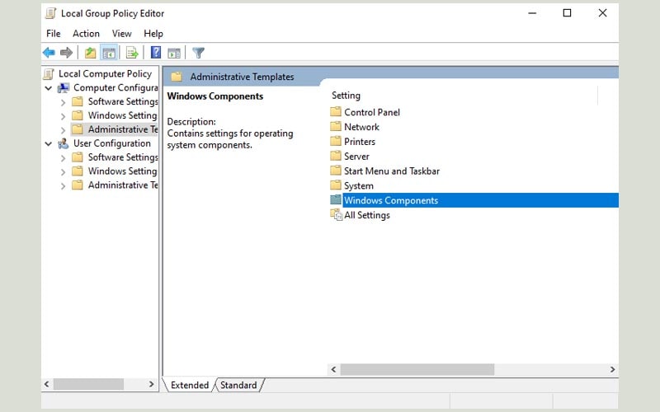The image size is (660, 412).
Task: Click Administrative Templates header folder icon
Action: click(177, 77)
